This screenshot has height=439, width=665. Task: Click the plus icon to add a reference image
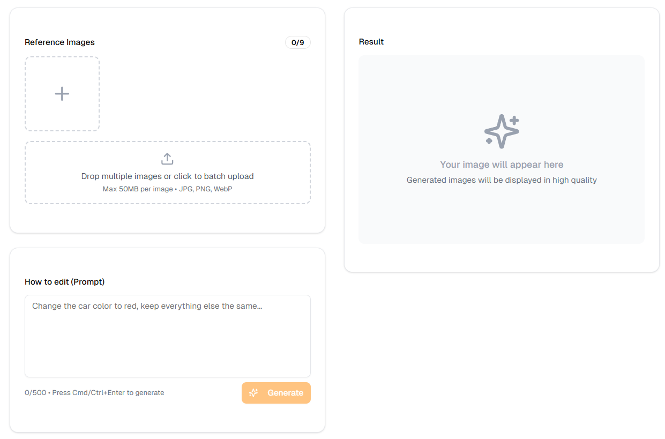[62, 94]
